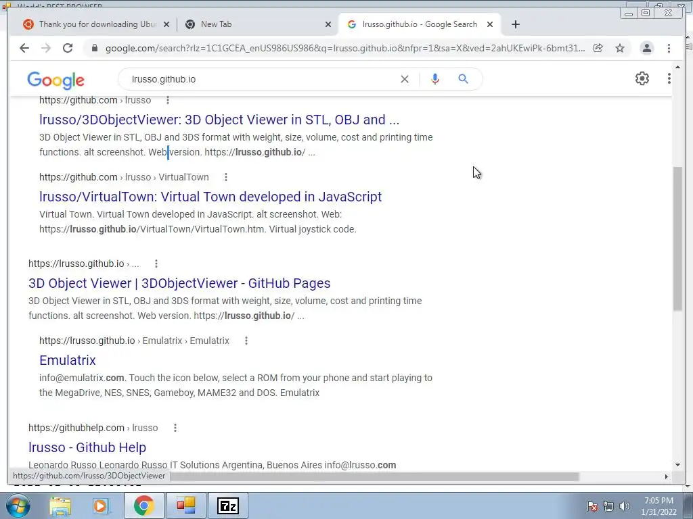Open lrusso/VirtualTown result link

(x=210, y=197)
